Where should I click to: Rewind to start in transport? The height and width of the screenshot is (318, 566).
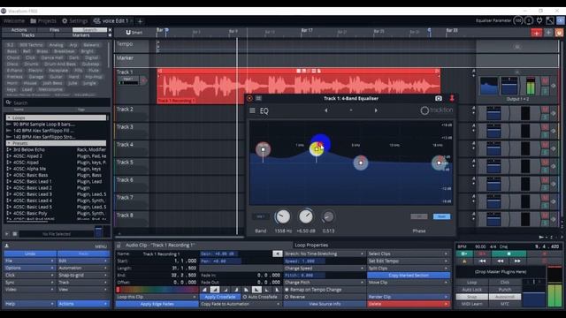tap(482, 261)
